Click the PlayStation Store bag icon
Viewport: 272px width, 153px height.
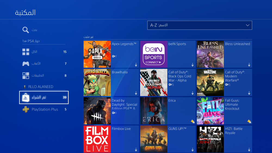tap(26, 97)
